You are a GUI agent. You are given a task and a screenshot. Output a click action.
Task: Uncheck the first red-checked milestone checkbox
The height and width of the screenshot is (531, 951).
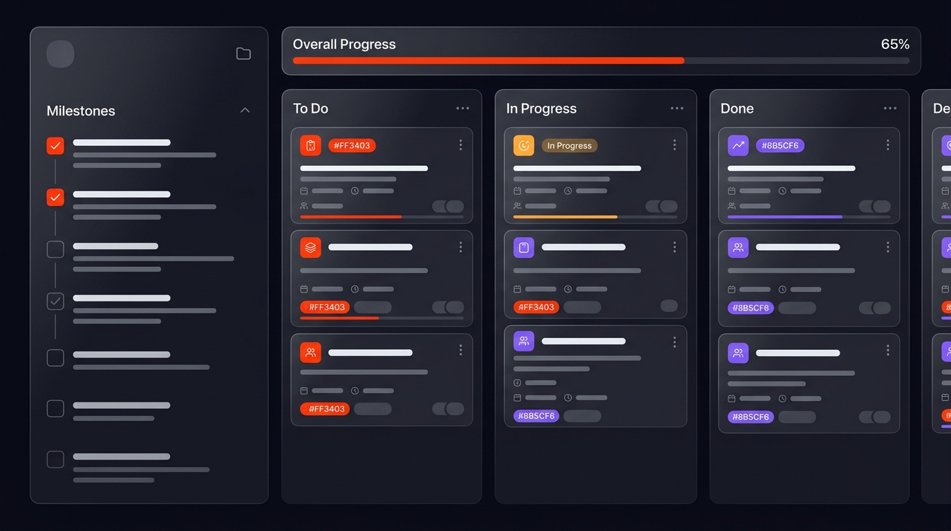point(55,146)
